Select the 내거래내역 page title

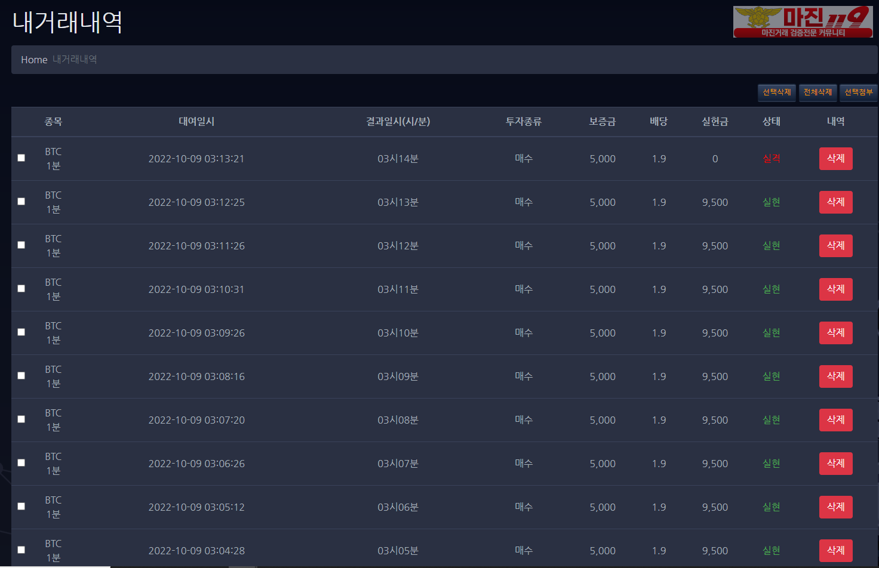(x=67, y=22)
